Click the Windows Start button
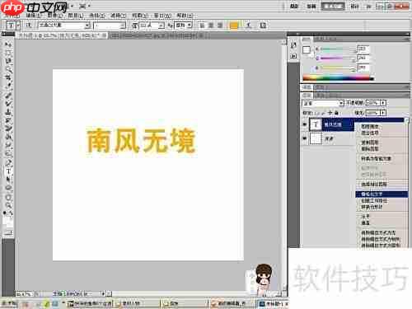Screen dimensions: 412x309 (9, 304)
